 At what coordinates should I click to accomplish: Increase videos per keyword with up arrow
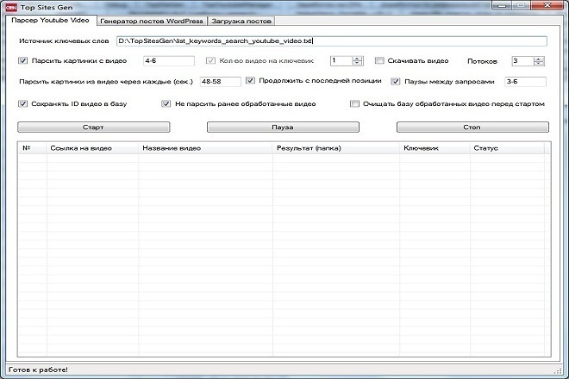coord(358,59)
